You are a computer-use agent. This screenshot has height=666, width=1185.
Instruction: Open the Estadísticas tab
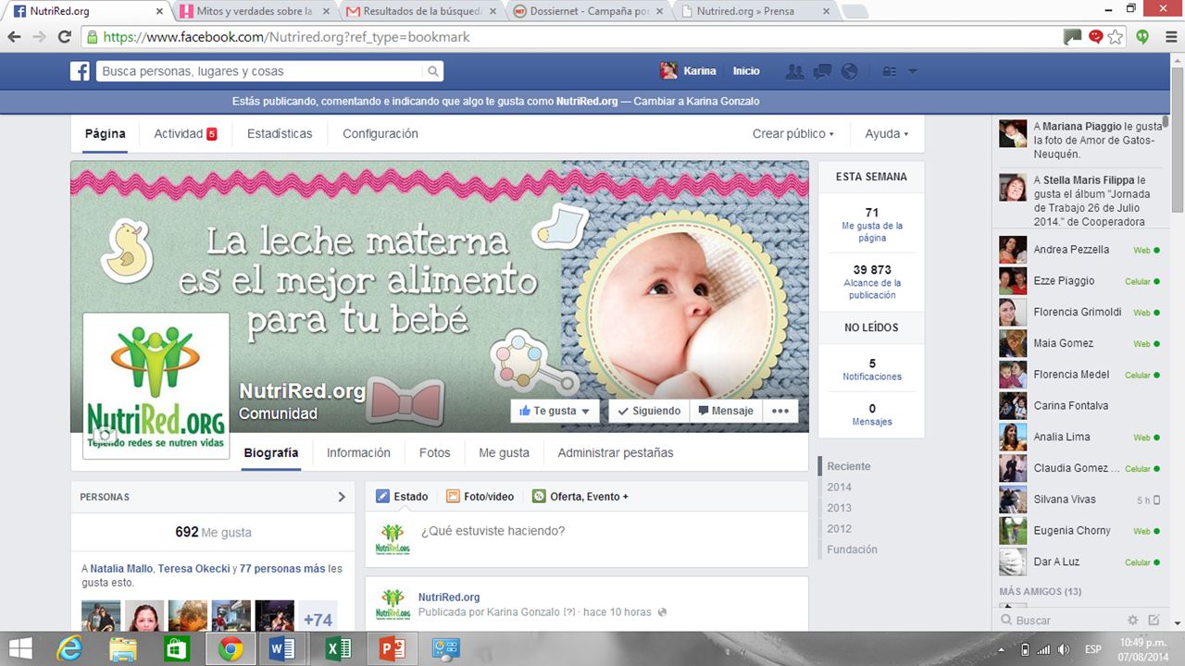pyautogui.click(x=280, y=134)
